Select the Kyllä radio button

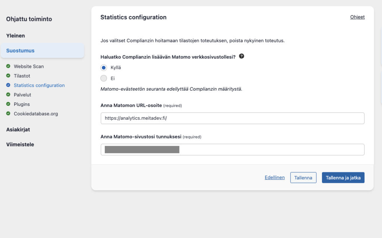click(x=104, y=68)
